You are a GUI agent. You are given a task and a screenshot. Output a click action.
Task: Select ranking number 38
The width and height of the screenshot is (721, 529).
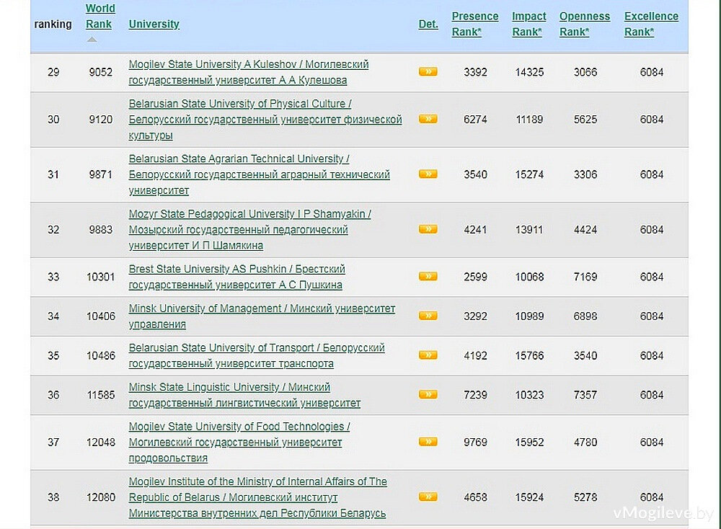[53, 498]
